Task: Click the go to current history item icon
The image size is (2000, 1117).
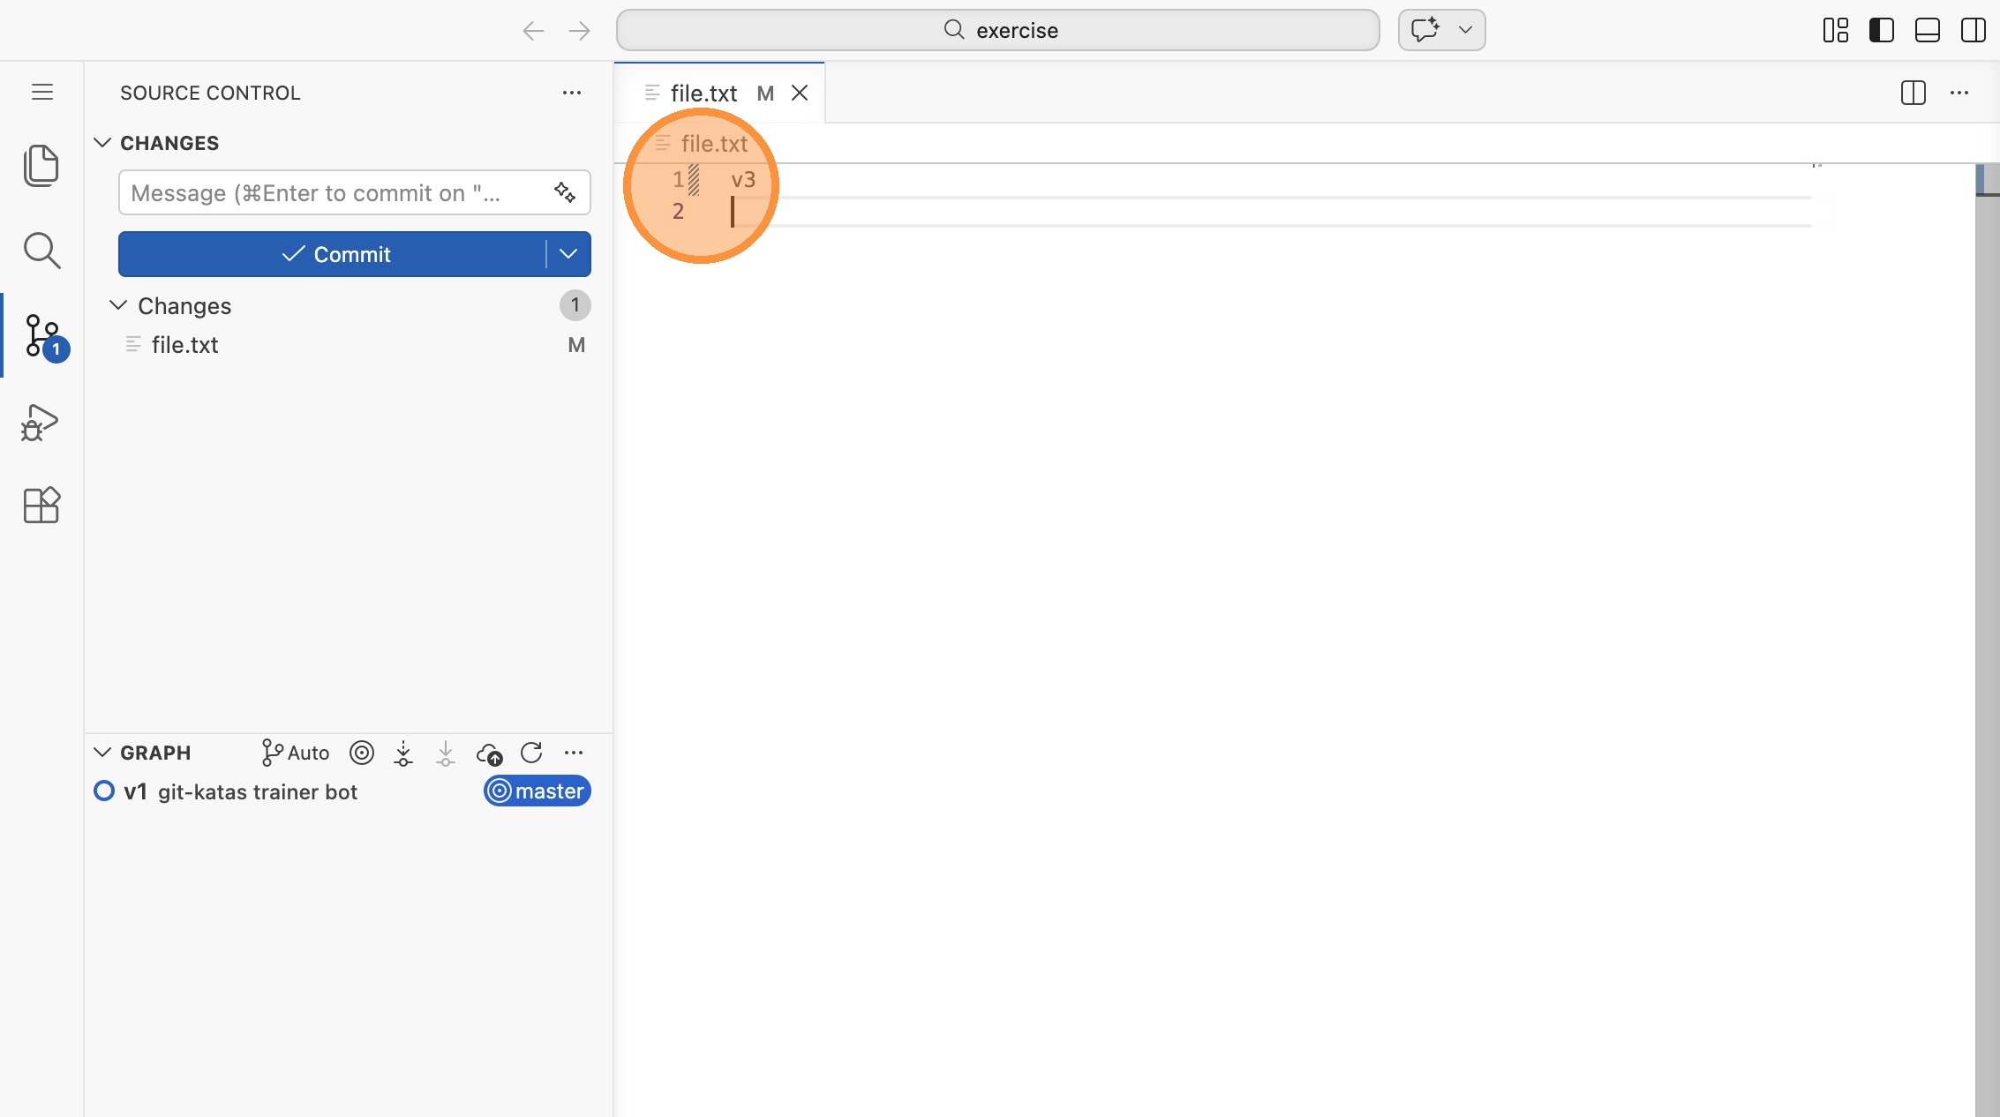Action: point(362,753)
